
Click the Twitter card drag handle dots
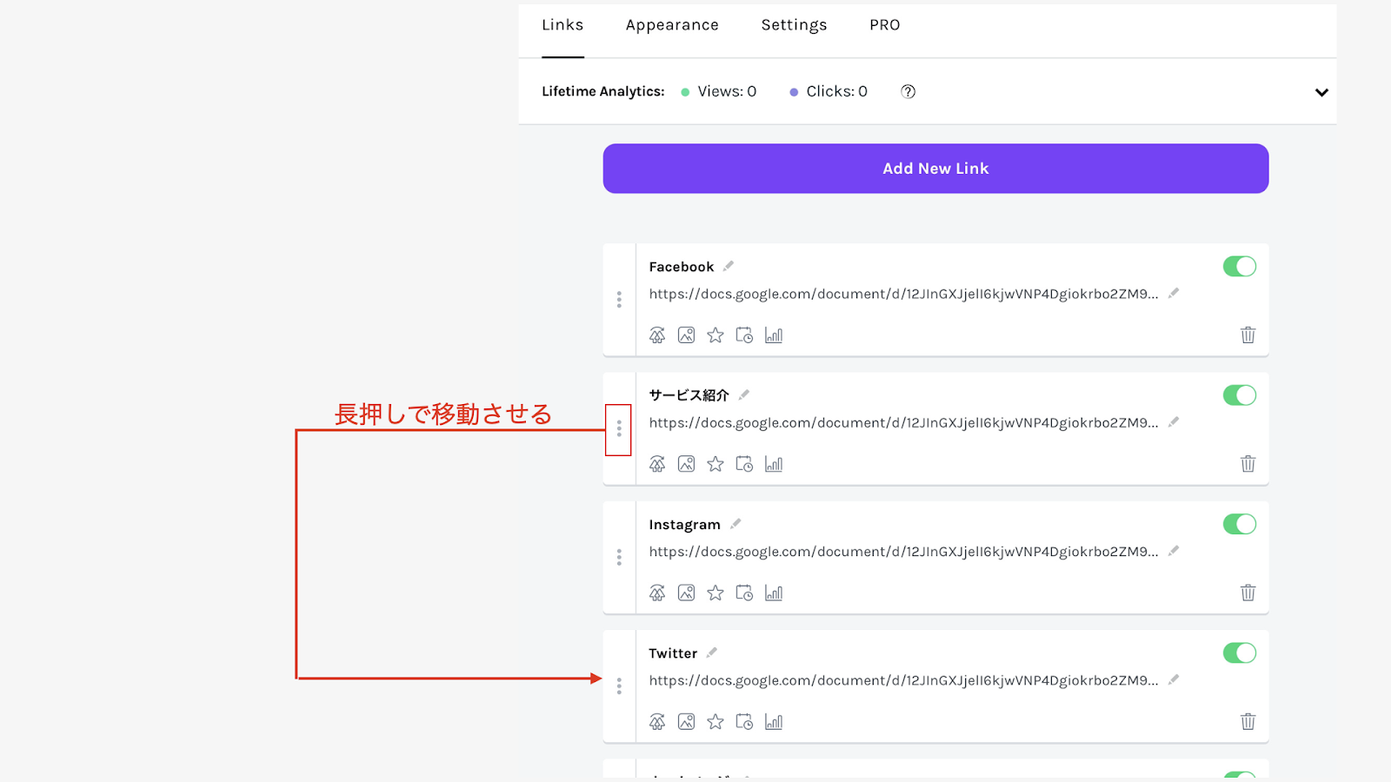click(x=619, y=686)
